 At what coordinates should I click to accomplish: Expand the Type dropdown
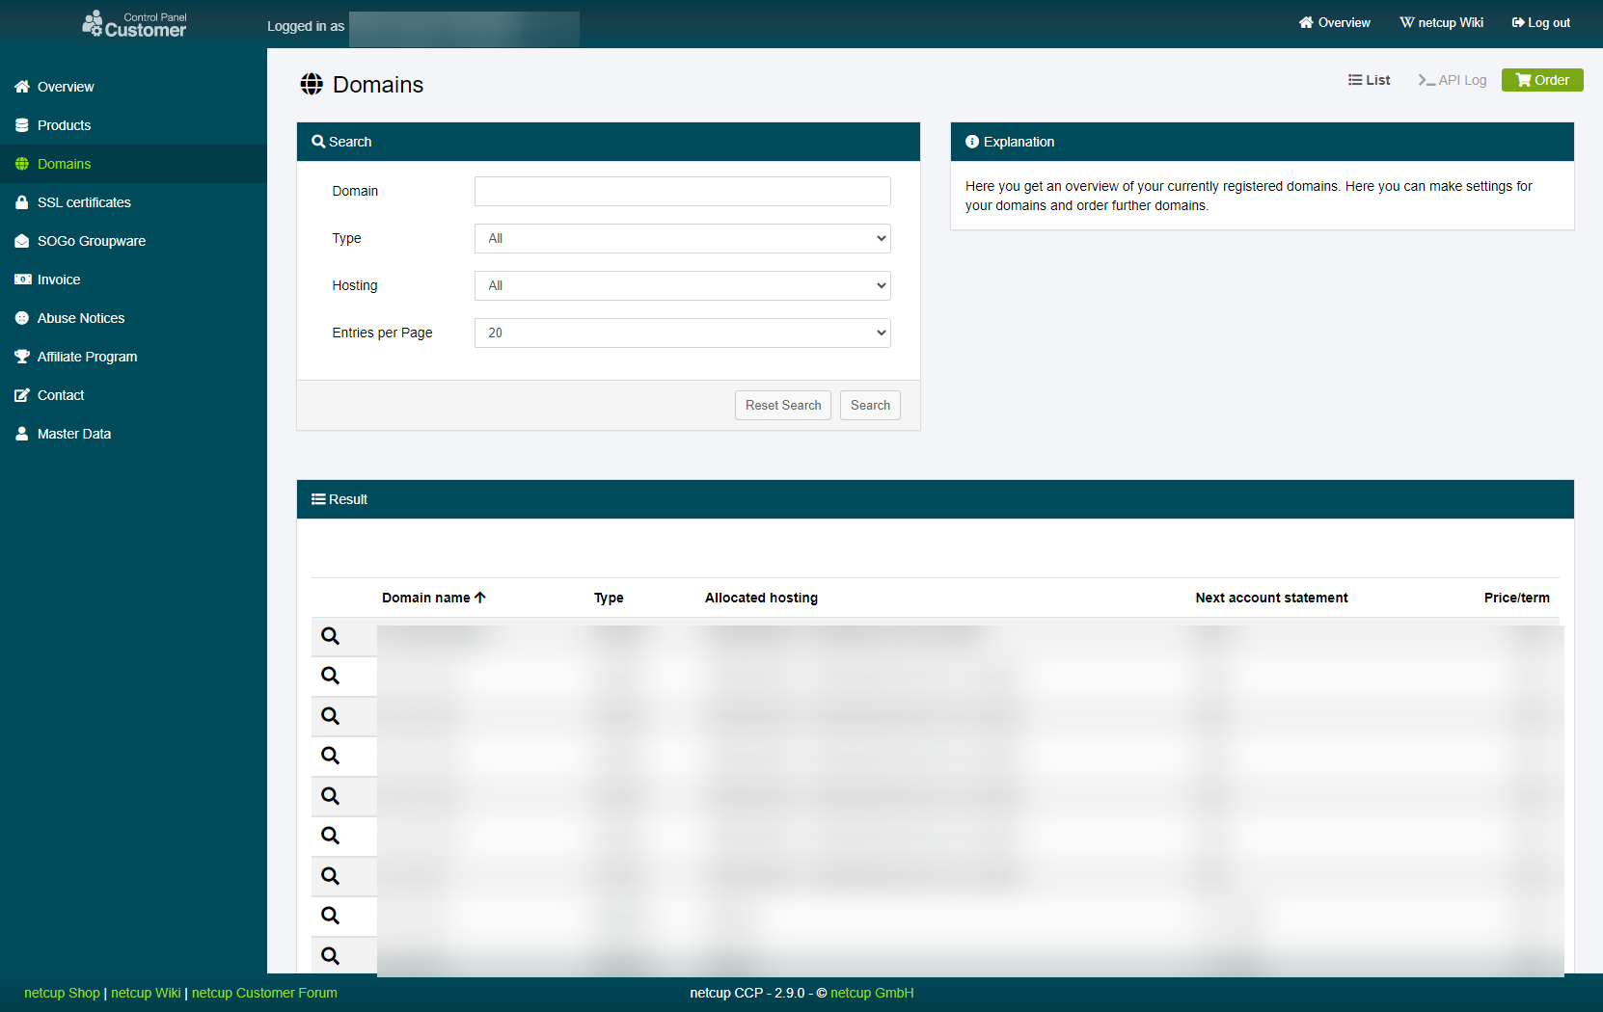point(682,238)
